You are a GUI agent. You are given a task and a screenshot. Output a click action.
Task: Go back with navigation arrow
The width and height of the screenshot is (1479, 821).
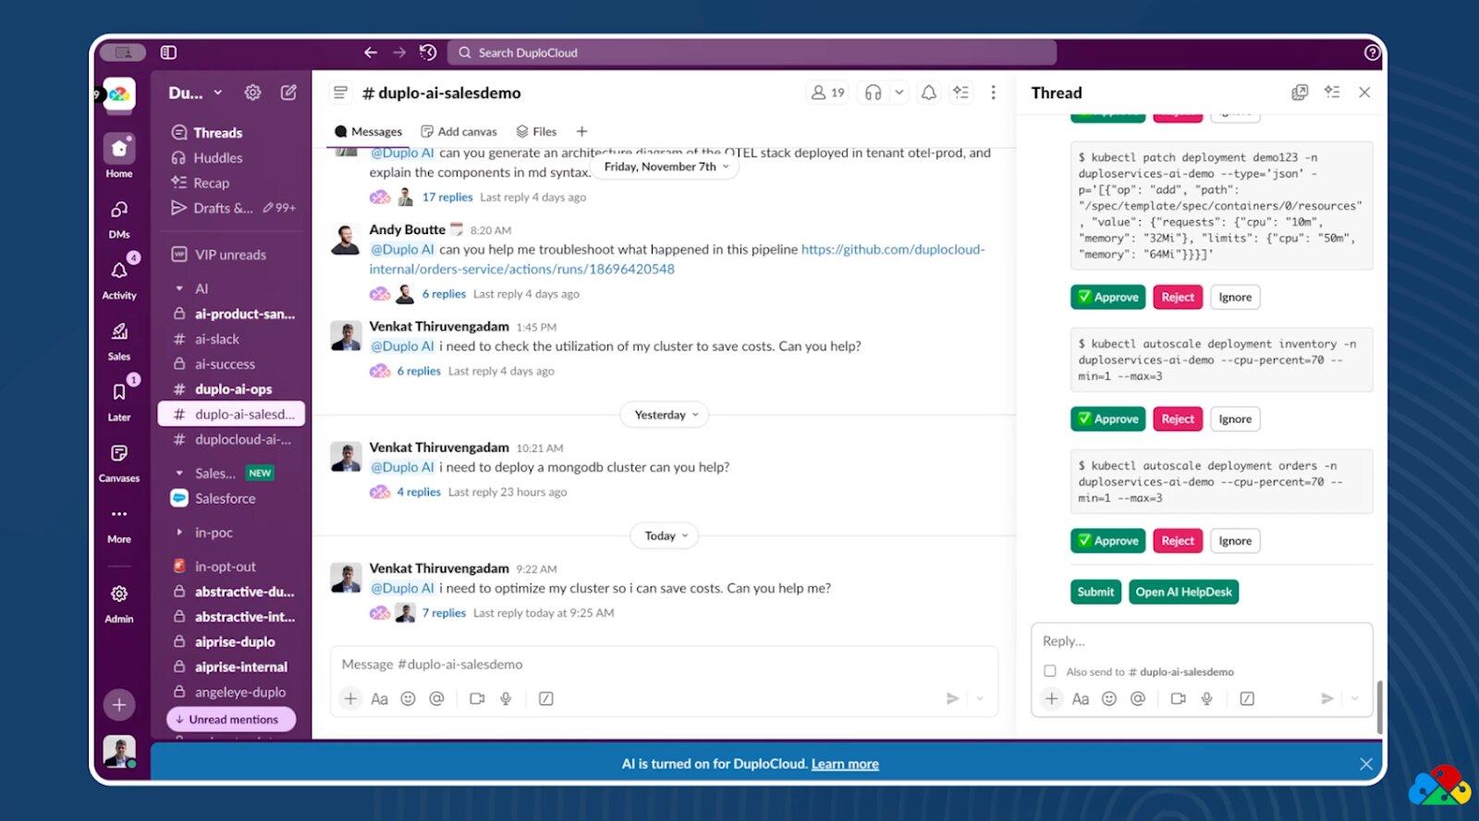tap(371, 53)
